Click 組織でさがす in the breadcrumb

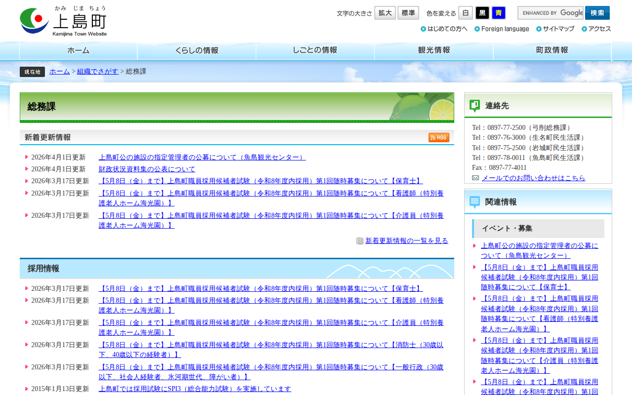pos(98,72)
